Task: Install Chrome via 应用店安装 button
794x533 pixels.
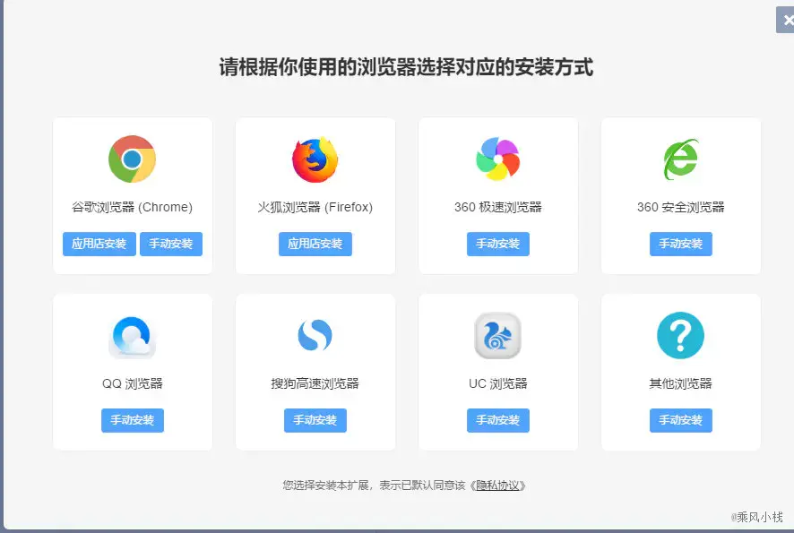Action: 99,244
